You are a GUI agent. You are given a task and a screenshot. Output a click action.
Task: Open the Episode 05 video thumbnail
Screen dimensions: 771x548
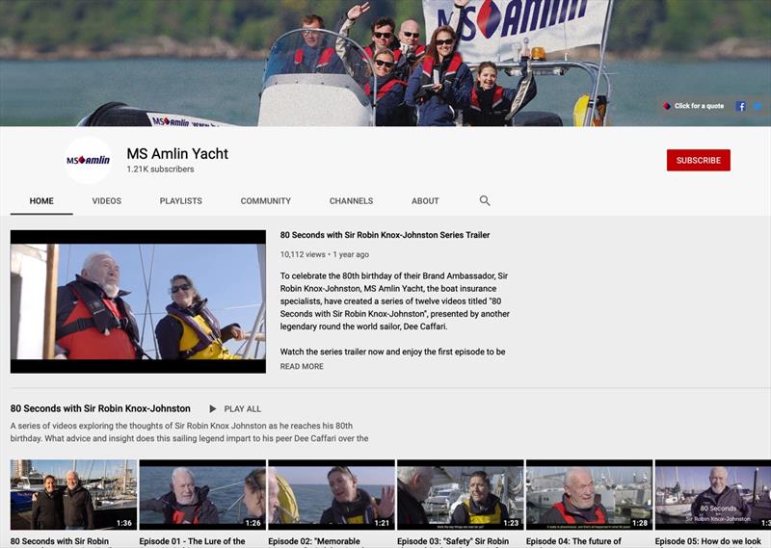[x=713, y=494]
